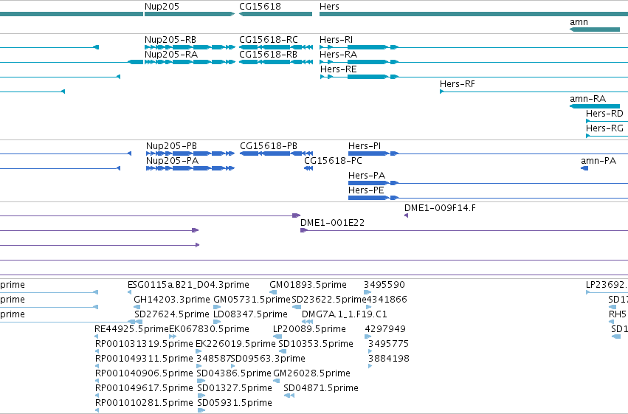The width and height of the screenshot is (628, 414).
Task: Select the SD27624.5prime EST label
Action: pos(172,314)
